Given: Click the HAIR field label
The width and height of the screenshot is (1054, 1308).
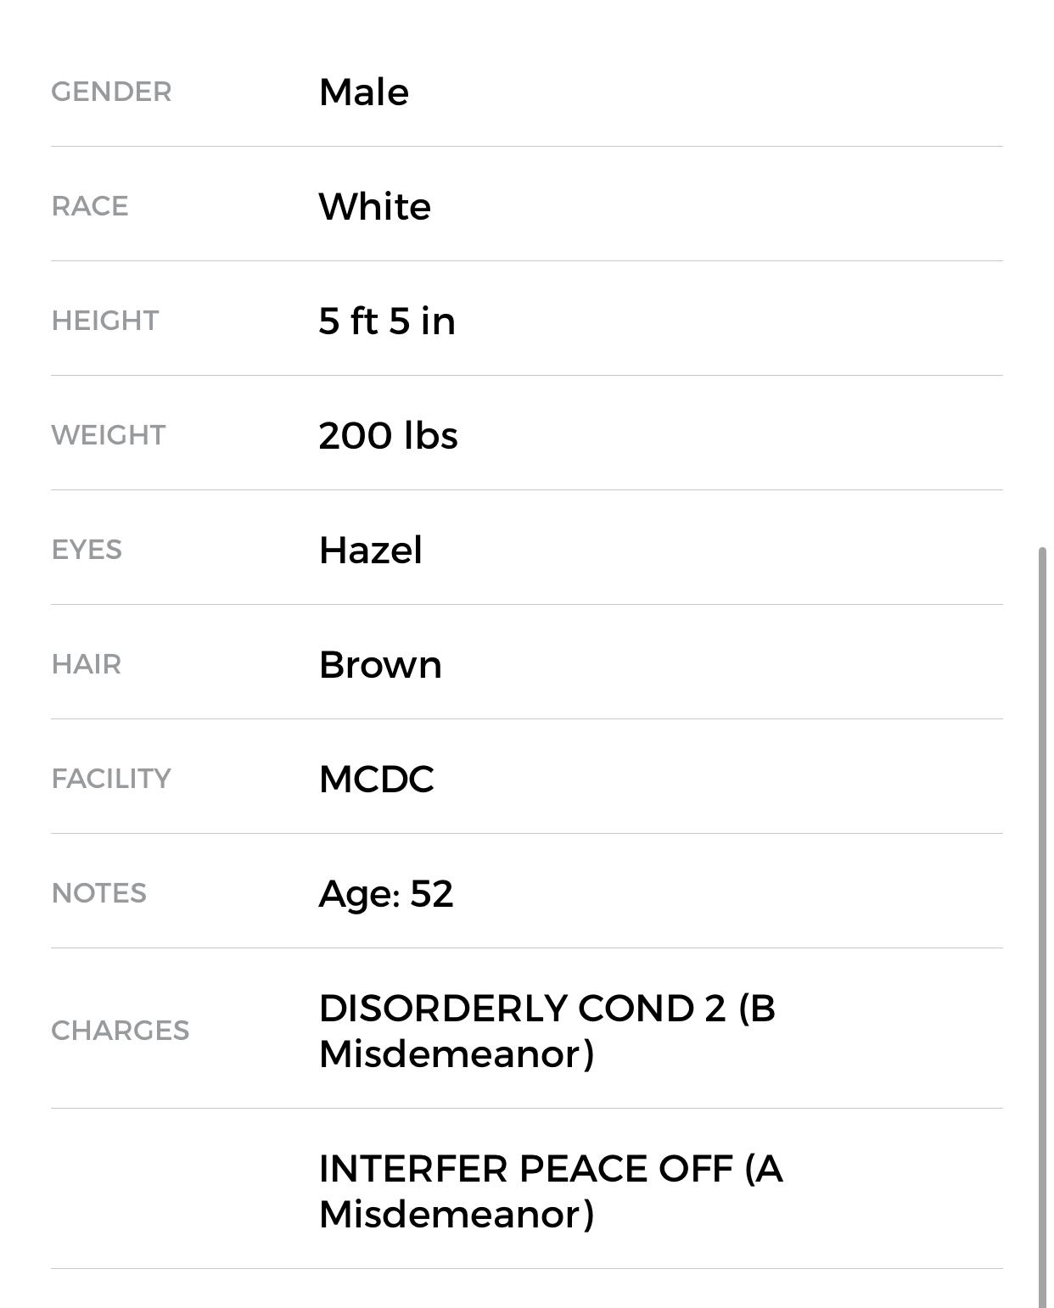Looking at the screenshot, I should tap(87, 664).
